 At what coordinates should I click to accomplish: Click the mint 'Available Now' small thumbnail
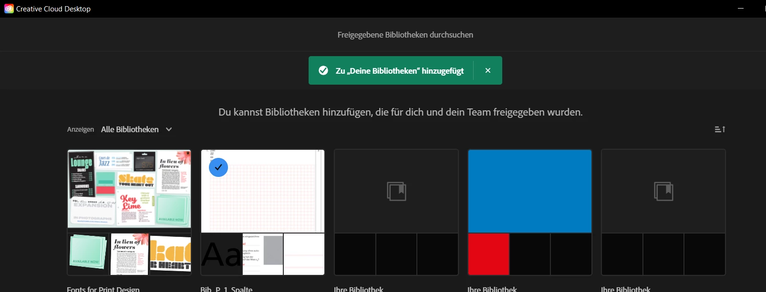pyautogui.click(x=88, y=254)
